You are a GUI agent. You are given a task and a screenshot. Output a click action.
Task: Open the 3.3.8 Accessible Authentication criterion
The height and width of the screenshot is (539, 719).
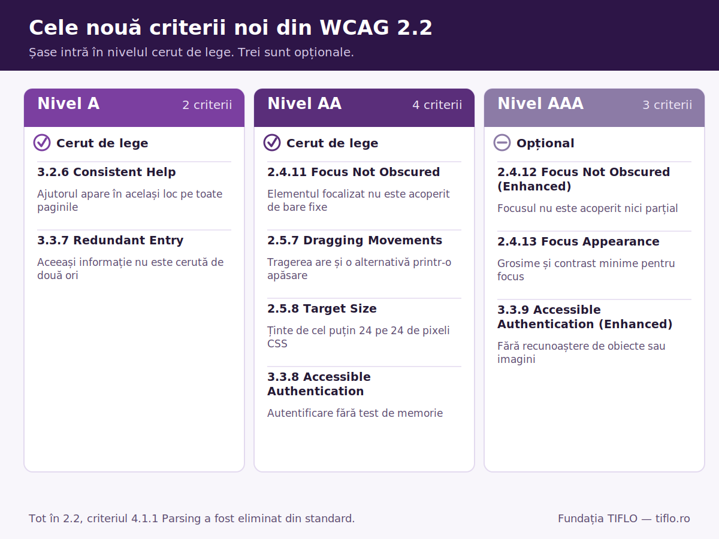click(x=319, y=384)
